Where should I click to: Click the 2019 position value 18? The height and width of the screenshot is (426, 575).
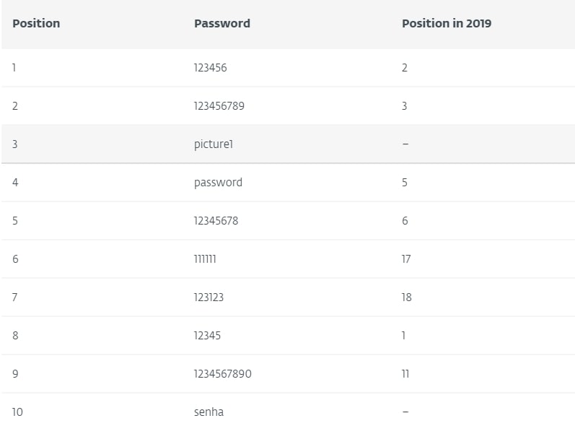coord(406,297)
